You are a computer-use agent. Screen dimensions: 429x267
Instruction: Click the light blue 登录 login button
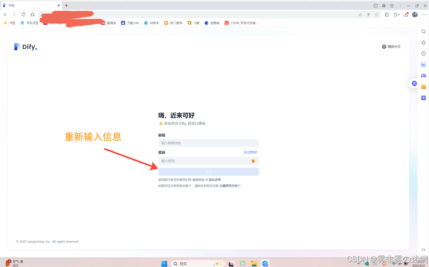(x=209, y=172)
